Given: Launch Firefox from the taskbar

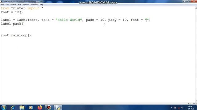Looking at the screenshot, I should [40, 107].
